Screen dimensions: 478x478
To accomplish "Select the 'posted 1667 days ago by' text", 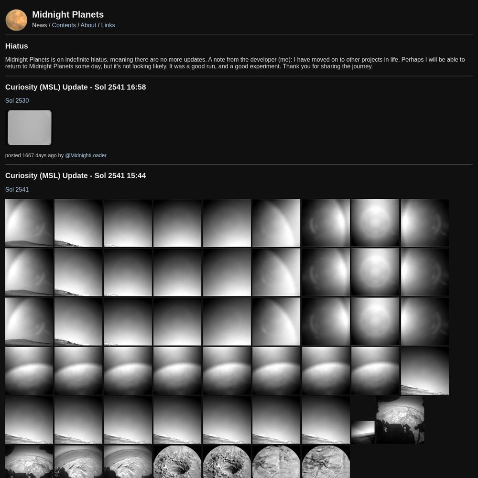I will click(34, 155).
